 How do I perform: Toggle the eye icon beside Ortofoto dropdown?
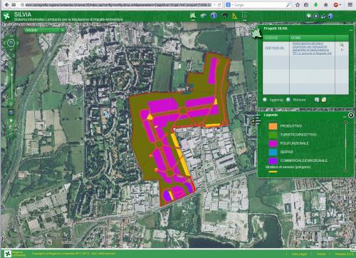[x=70, y=31]
